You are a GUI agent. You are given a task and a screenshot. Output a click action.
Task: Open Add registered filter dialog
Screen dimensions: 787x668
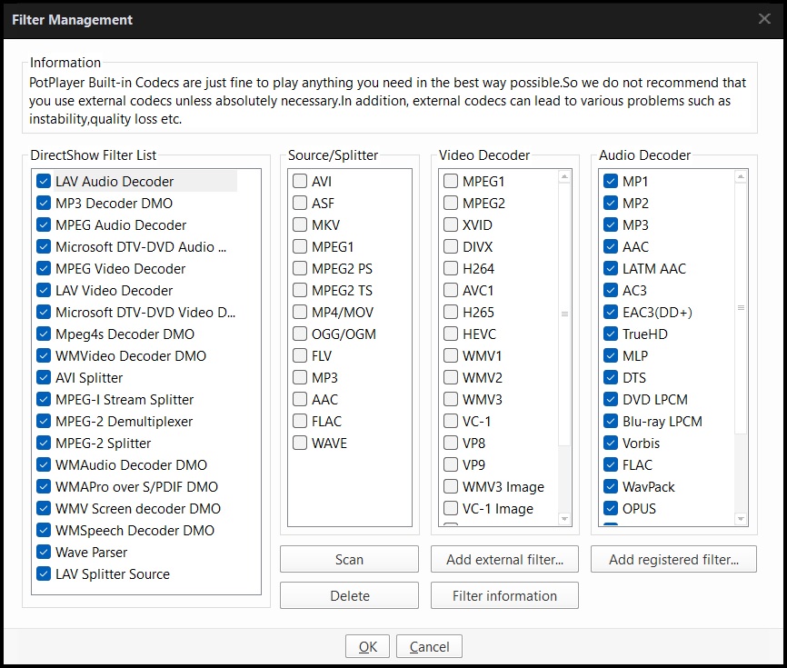[672, 560]
